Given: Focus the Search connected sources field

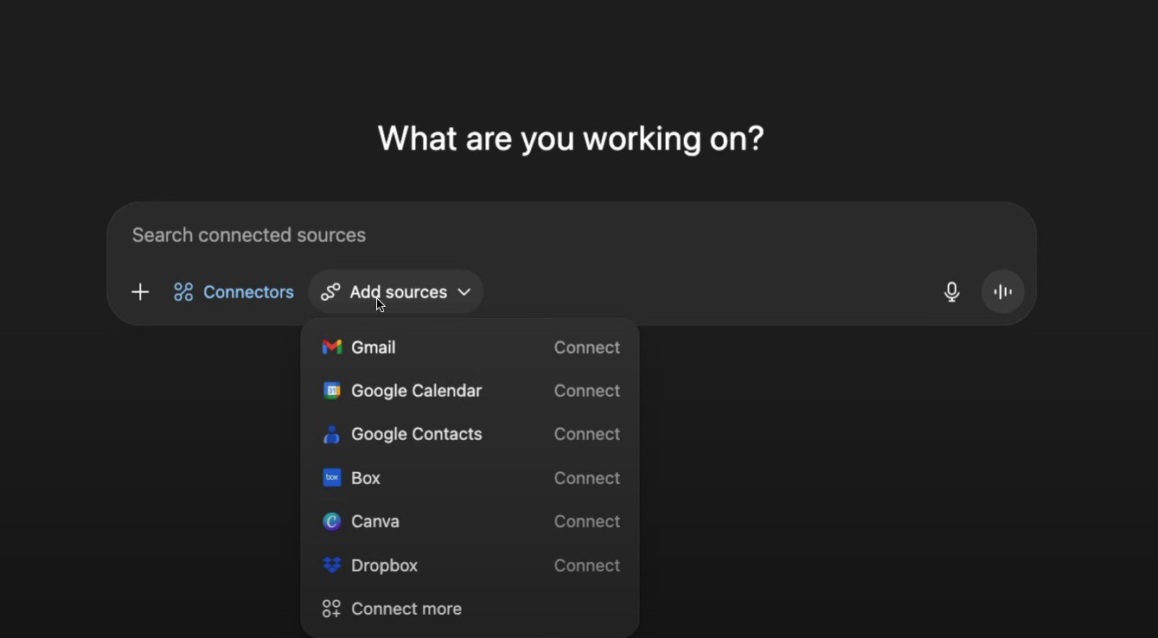Looking at the screenshot, I should tap(519, 235).
